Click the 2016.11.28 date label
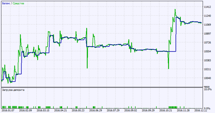The height and width of the screenshot is (113, 215). (183, 110)
